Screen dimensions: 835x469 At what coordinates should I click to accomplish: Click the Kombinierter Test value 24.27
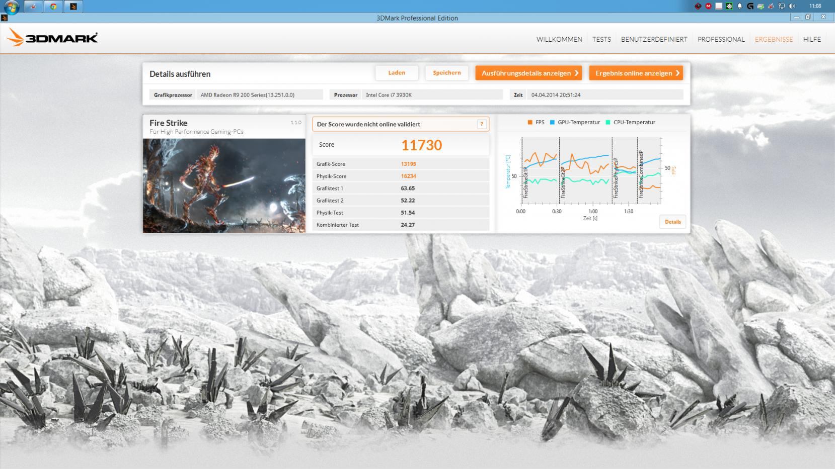[x=408, y=225]
